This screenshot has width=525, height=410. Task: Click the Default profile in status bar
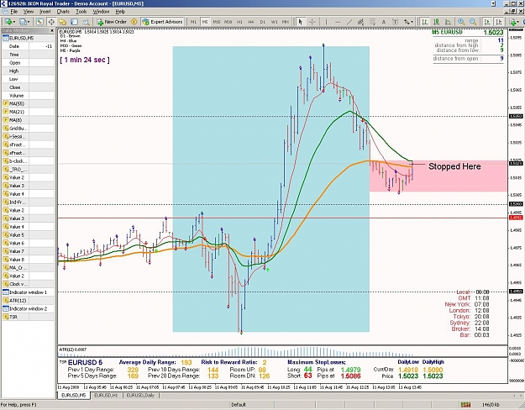[239, 405]
